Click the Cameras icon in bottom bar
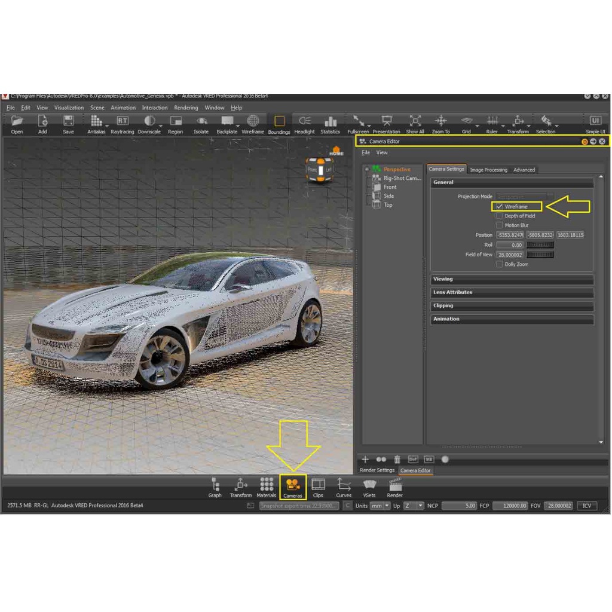Image resolution: width=612 pixels, height=612 pixels. point(293,487)
